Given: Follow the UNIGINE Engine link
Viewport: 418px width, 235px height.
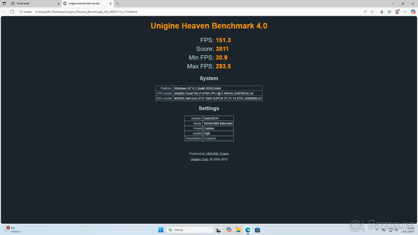Looking at the screenshot, I should [217, 154].
